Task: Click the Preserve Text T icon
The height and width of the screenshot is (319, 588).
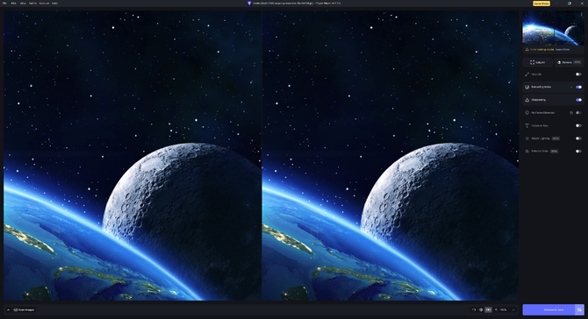Action: click(527, 126)
